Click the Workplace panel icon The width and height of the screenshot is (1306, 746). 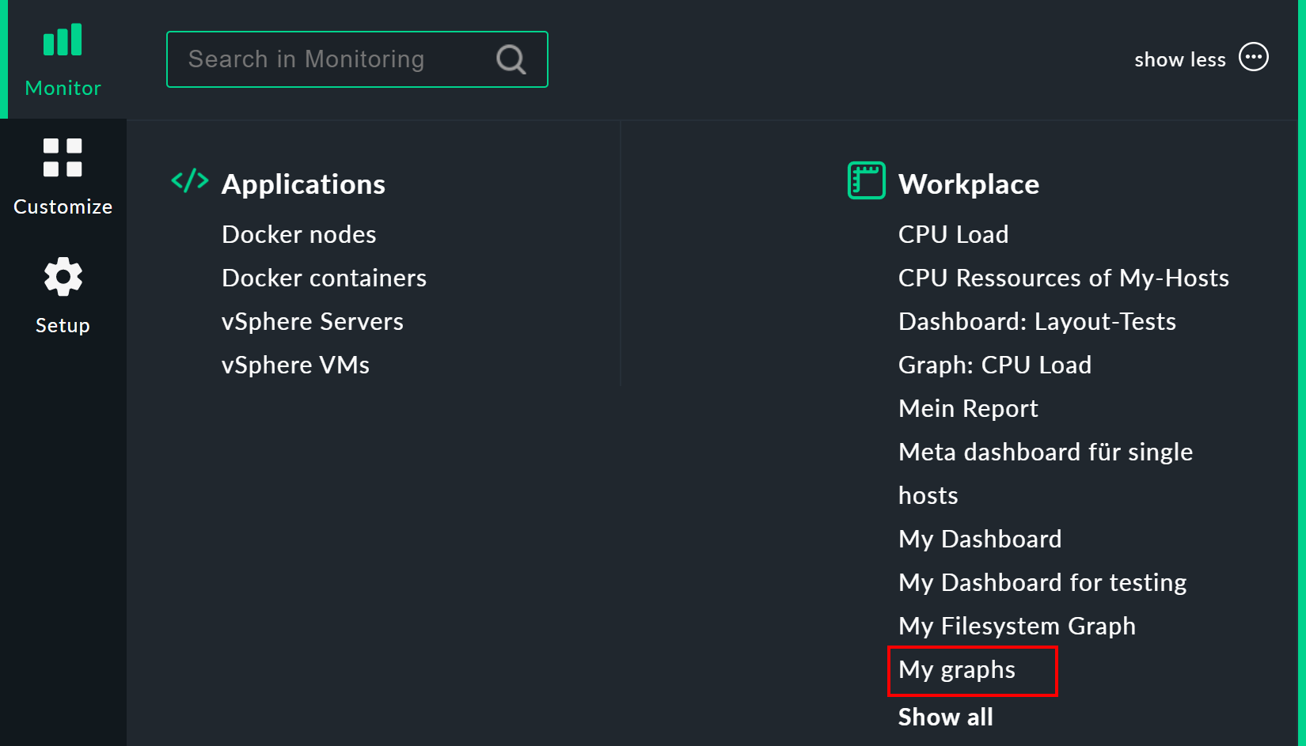coord(866,180)
